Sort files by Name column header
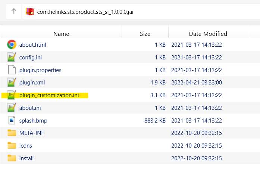This screenshot has width=260, height=173. pos(61,34)
